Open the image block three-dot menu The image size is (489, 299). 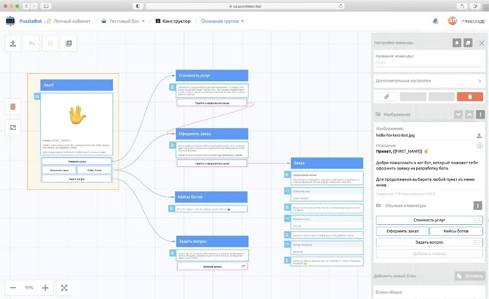[x=480, y=115]
